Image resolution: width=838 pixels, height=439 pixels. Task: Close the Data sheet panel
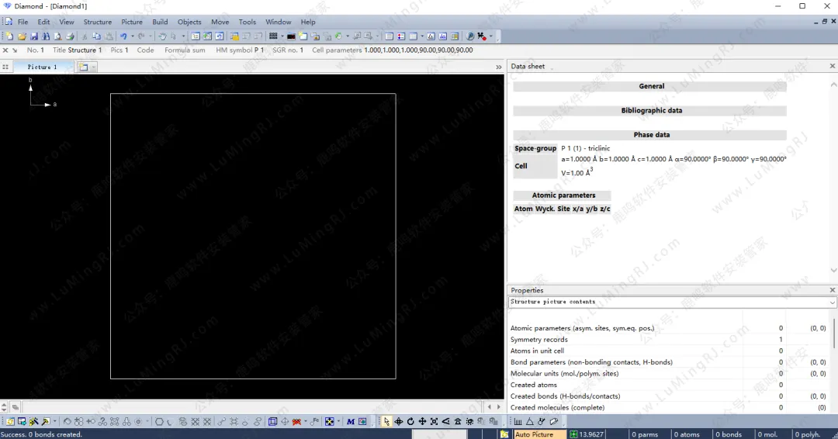(x=833, y=67)
